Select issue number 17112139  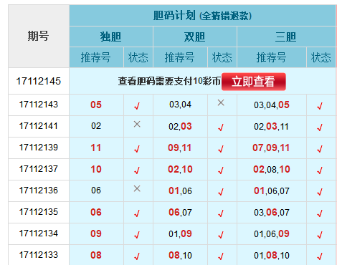pyautogui.click(x=39, y=148)
